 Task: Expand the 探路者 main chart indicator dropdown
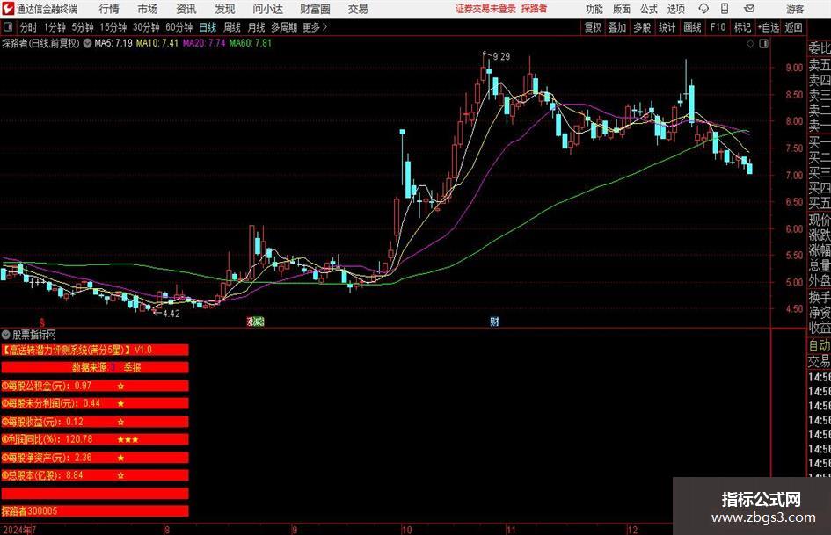(87, 43)
